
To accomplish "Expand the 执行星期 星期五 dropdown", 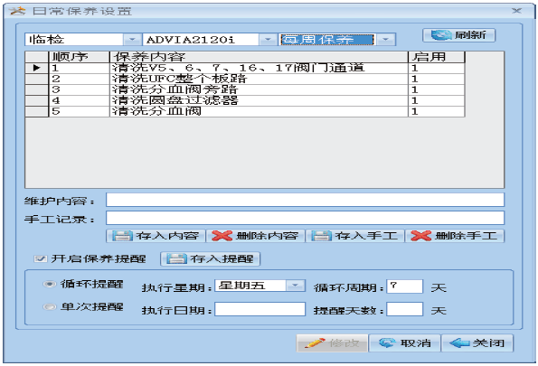I will coord(295,286).
